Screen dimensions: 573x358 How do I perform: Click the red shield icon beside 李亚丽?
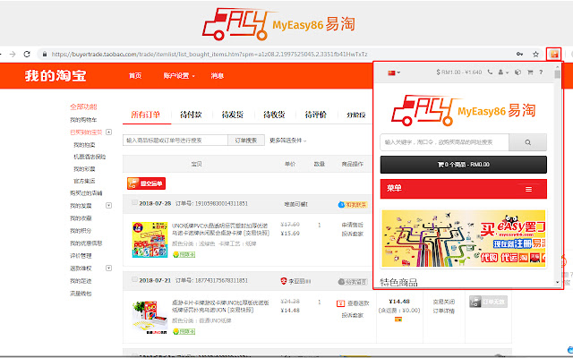283,281
